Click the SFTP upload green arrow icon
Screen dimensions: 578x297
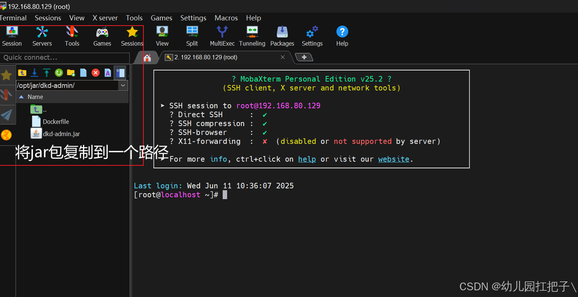tap(47, 73)
